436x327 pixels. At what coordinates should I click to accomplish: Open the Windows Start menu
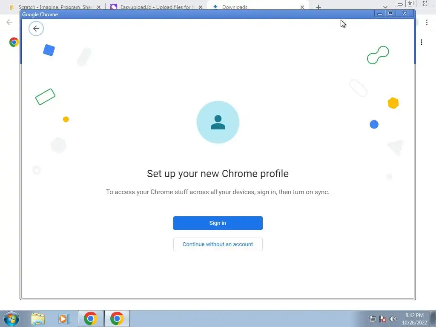pyautogui.click(x=11, y=318)
